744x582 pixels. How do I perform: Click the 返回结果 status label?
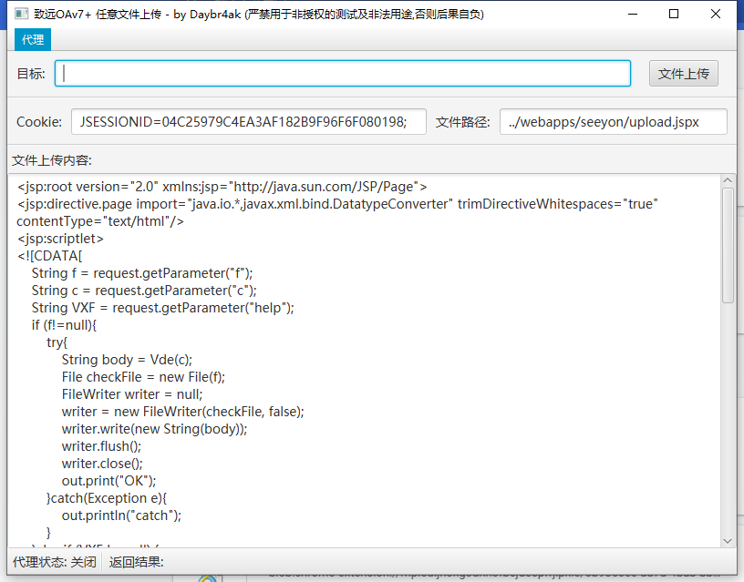(136, 562)
